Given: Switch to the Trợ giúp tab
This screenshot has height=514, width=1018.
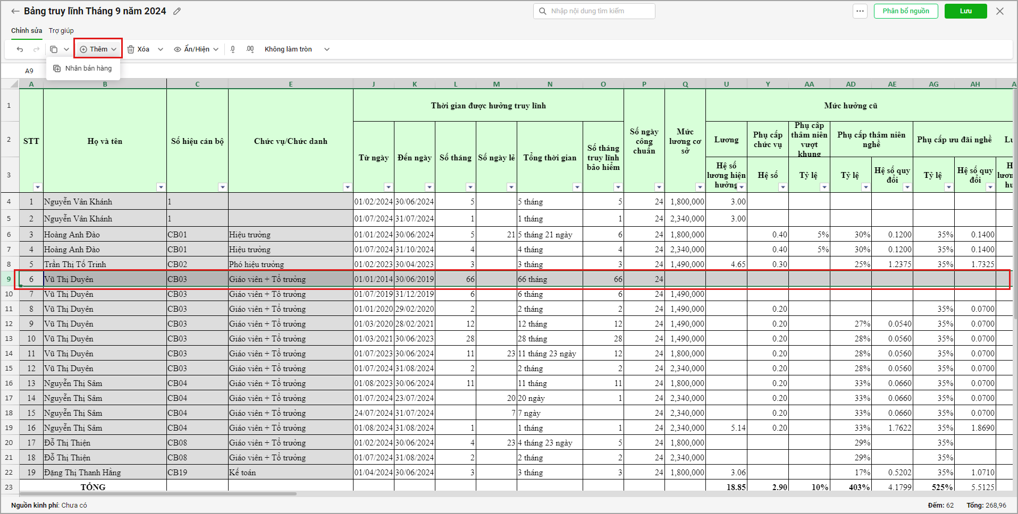Looking at the screenshot, I should point(61,30).
